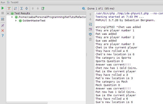Click 'They are player number 1' line
The height and width of the screenshot is (104, 163).
click(x=115, y=30)
